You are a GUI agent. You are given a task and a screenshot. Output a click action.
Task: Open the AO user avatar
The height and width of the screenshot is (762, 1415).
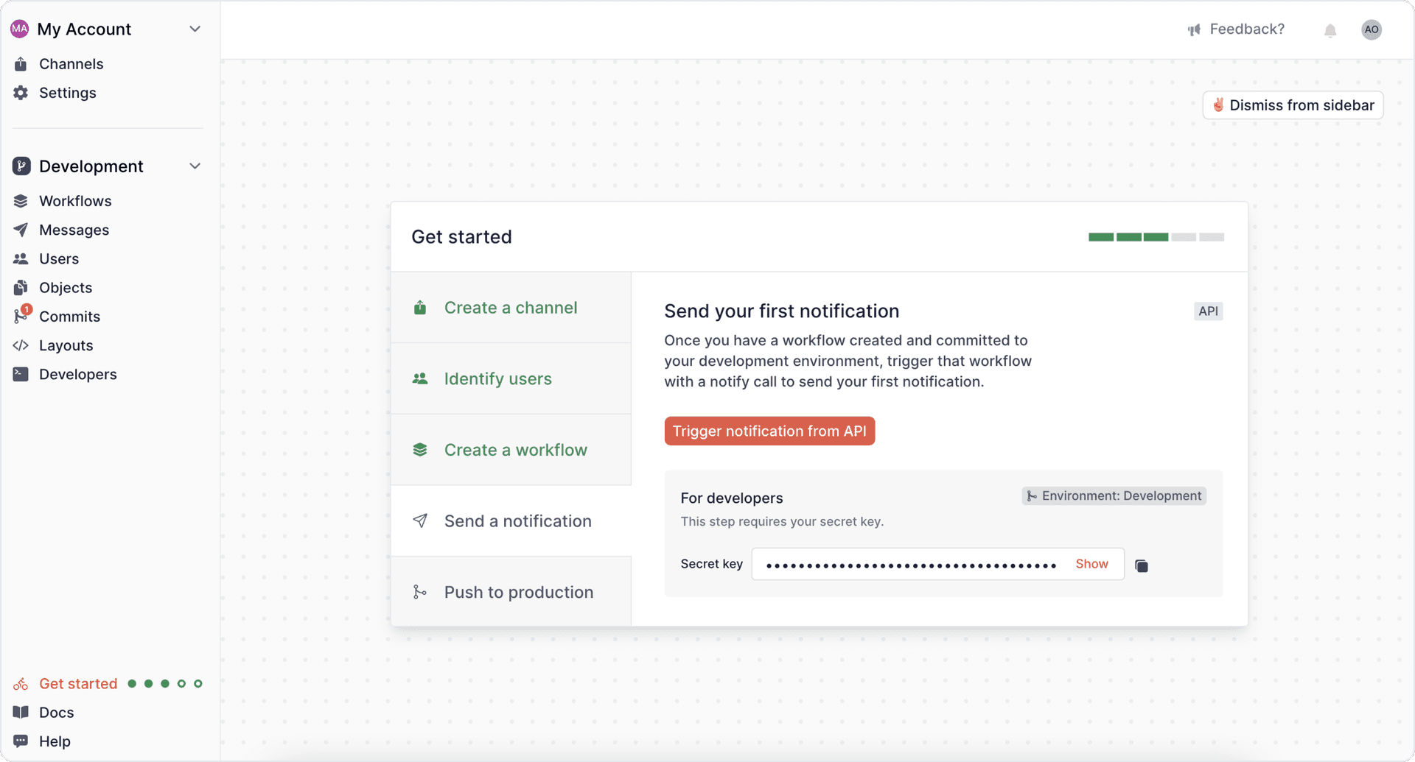click(1371, 29)
